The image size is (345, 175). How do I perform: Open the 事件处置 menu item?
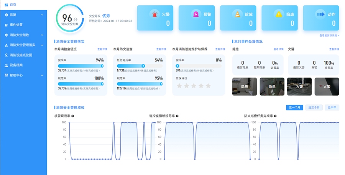pyautogui.click(x=16, y=25)
